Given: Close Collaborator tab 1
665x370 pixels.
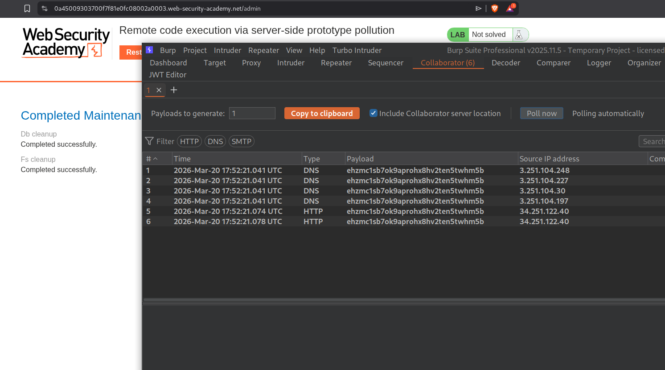Looking at the screenshot, I should (159, 90).
